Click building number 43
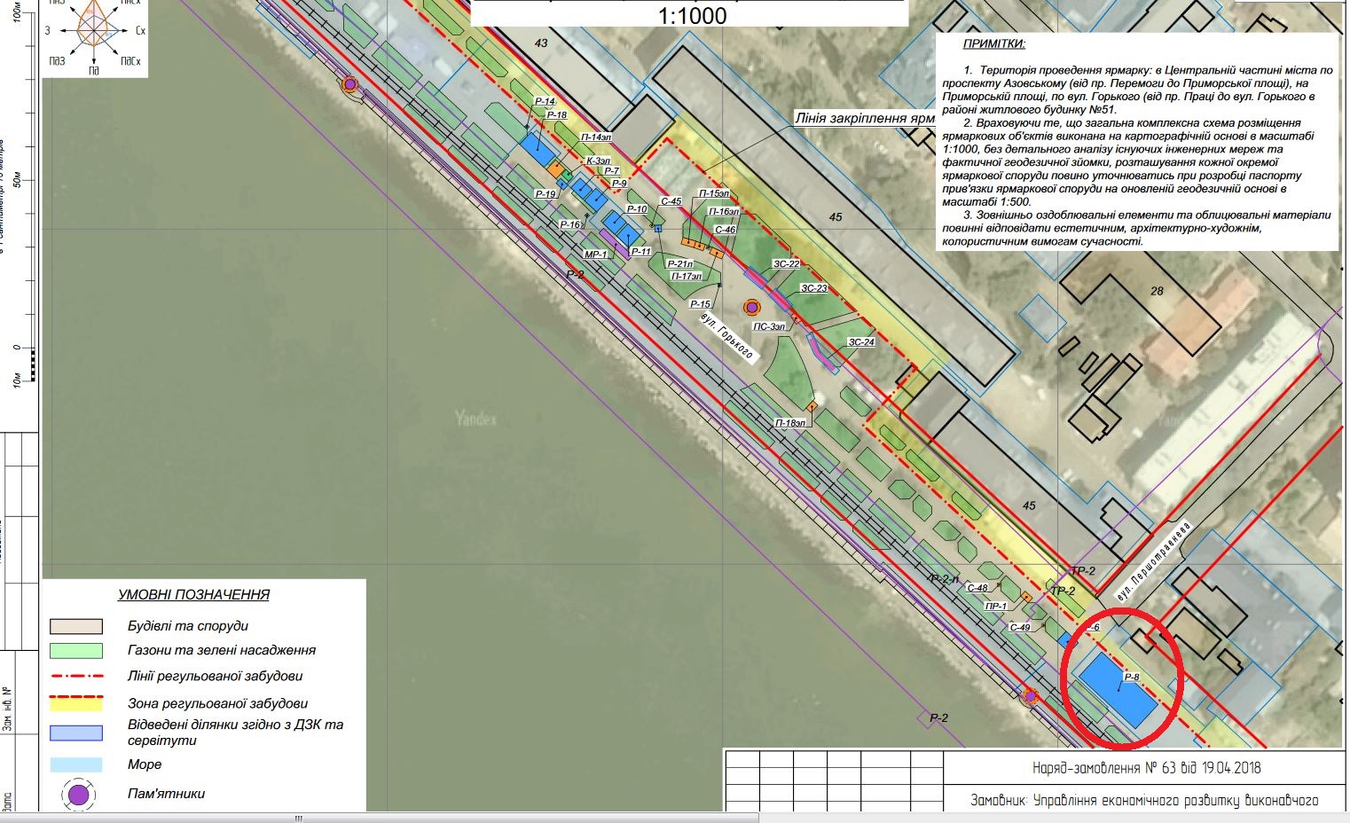This screenshot has width=1350, height=823. click(542, 43)
